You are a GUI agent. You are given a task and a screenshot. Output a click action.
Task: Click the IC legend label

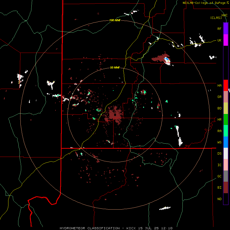(219, 165)
